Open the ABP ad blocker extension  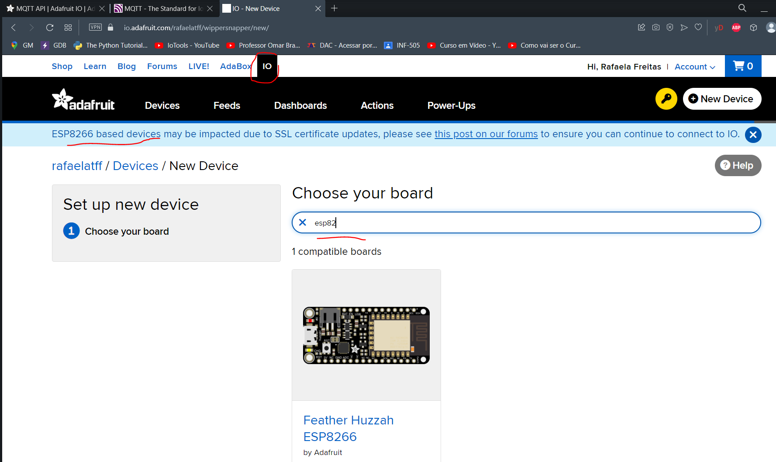click(x=736, y=28)
